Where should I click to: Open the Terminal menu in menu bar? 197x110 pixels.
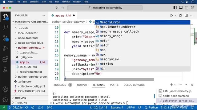pyautogui.click(x=66, y=2)
